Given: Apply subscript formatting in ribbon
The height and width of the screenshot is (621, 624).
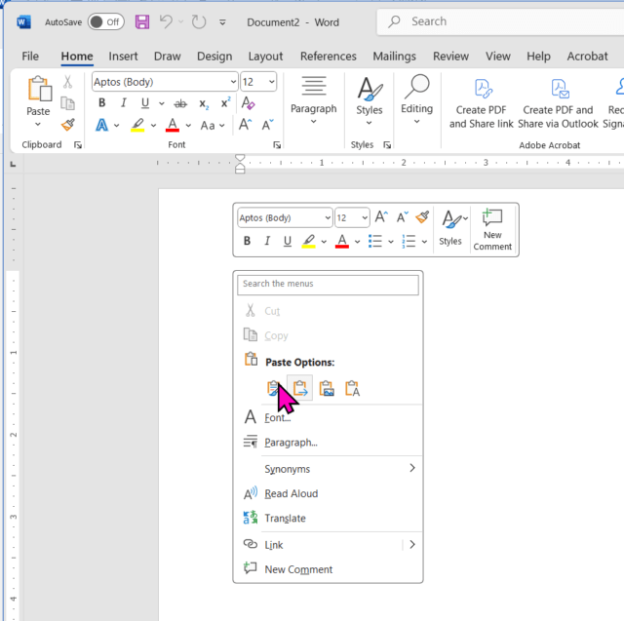Looking at the screenshot, I should 204,104.
